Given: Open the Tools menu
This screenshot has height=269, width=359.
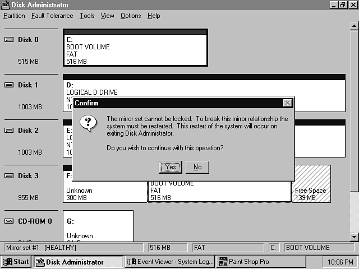Looking at the screenshot, I should click(x=87, y=16).
